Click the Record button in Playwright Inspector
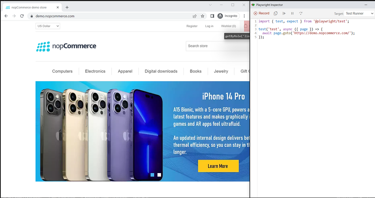 261,14
